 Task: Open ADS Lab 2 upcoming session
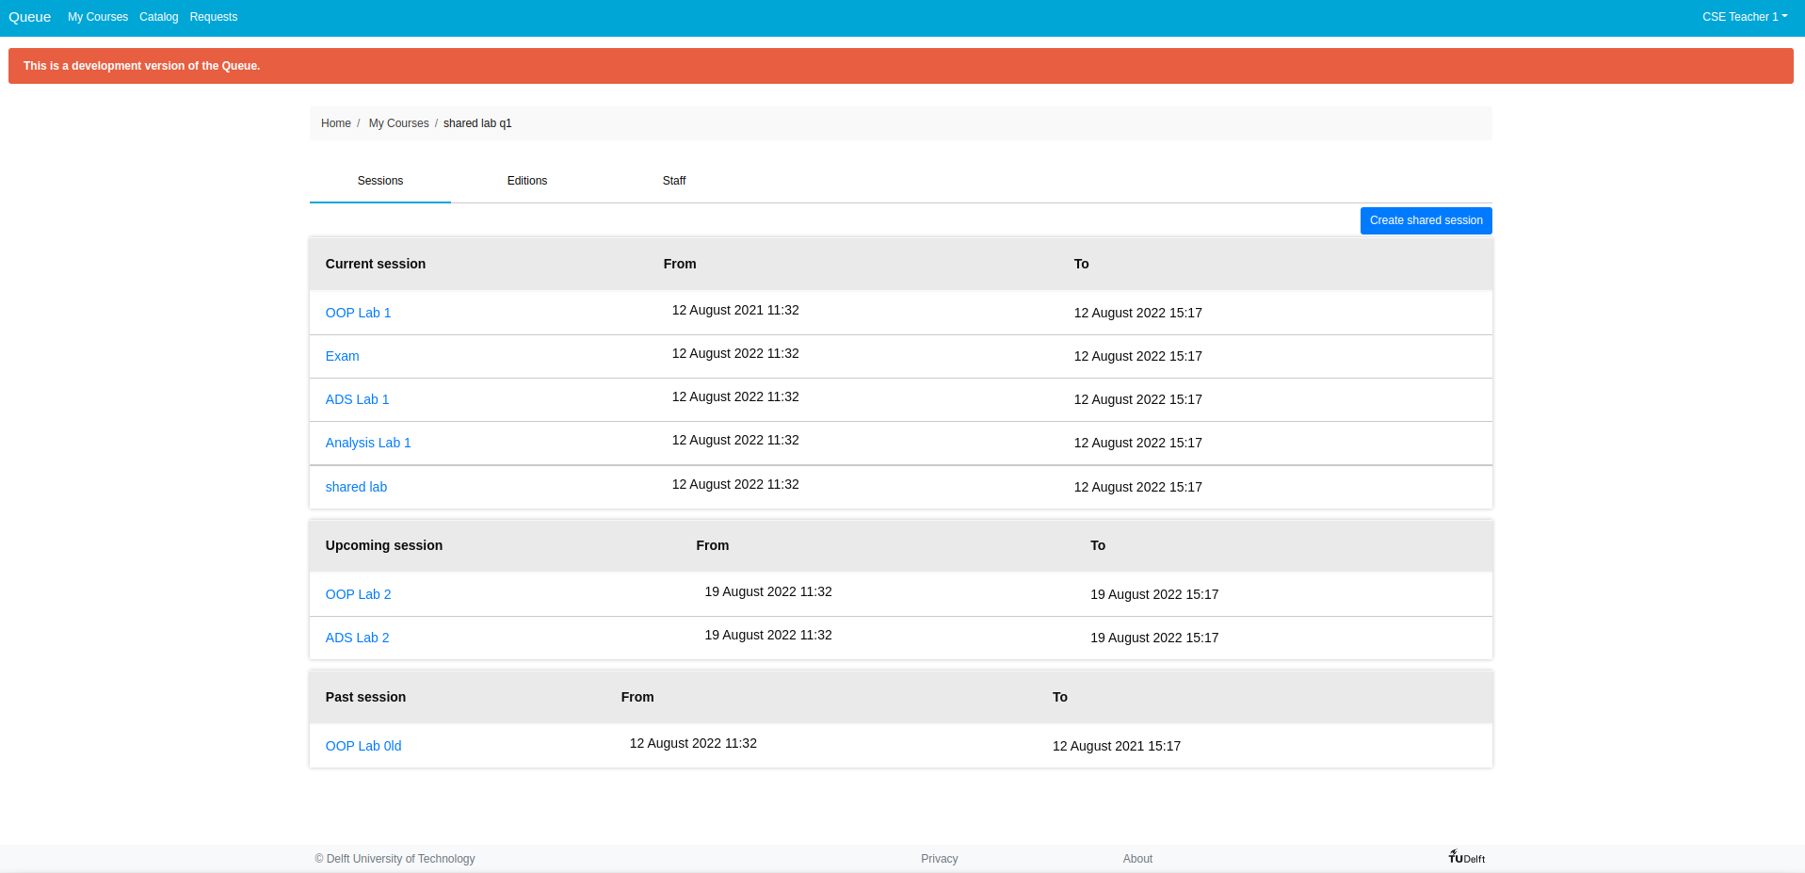(357, 638)
